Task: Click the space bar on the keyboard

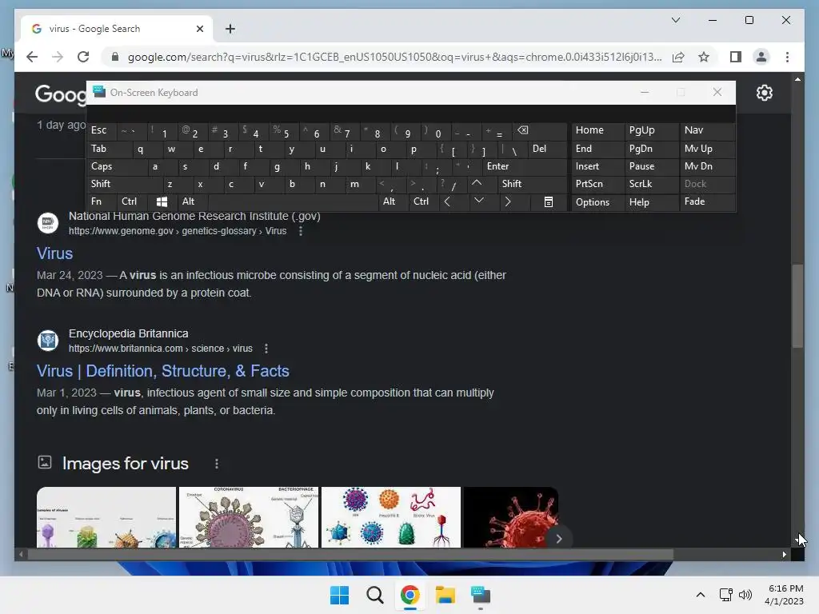Action: 294,201
